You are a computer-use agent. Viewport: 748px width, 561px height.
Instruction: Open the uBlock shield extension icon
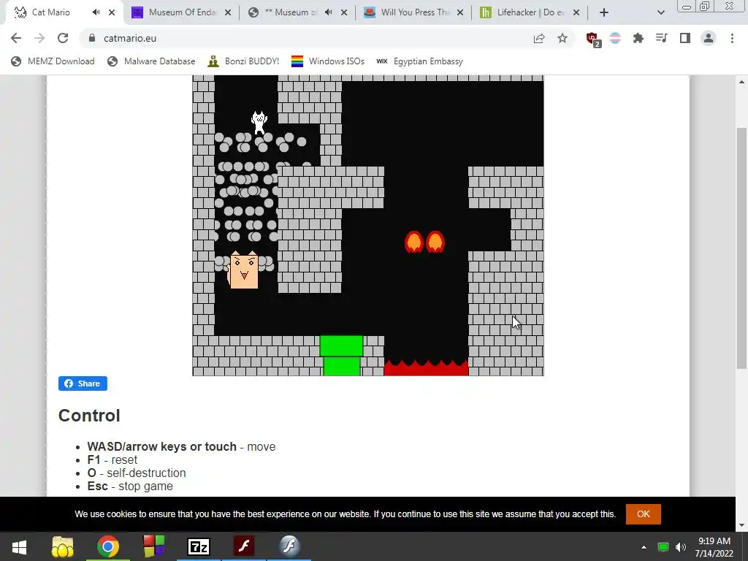[x=593, y=39]
